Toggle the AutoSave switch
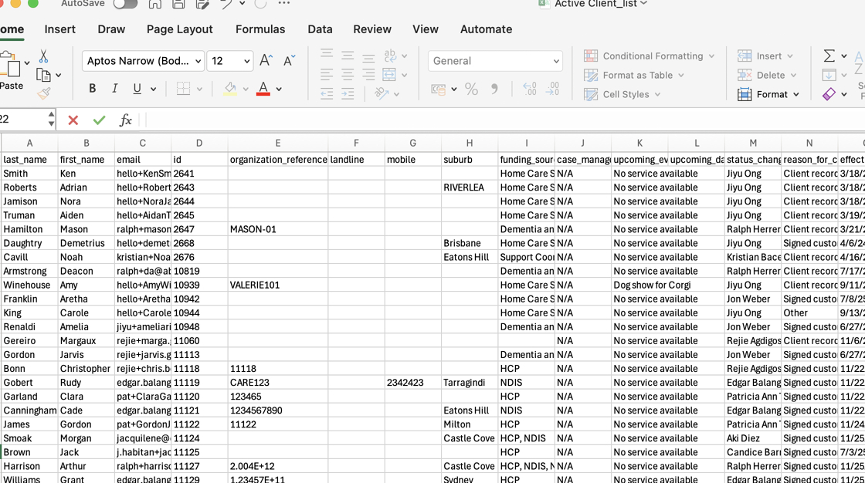865x483 pixels. [125, 4]
